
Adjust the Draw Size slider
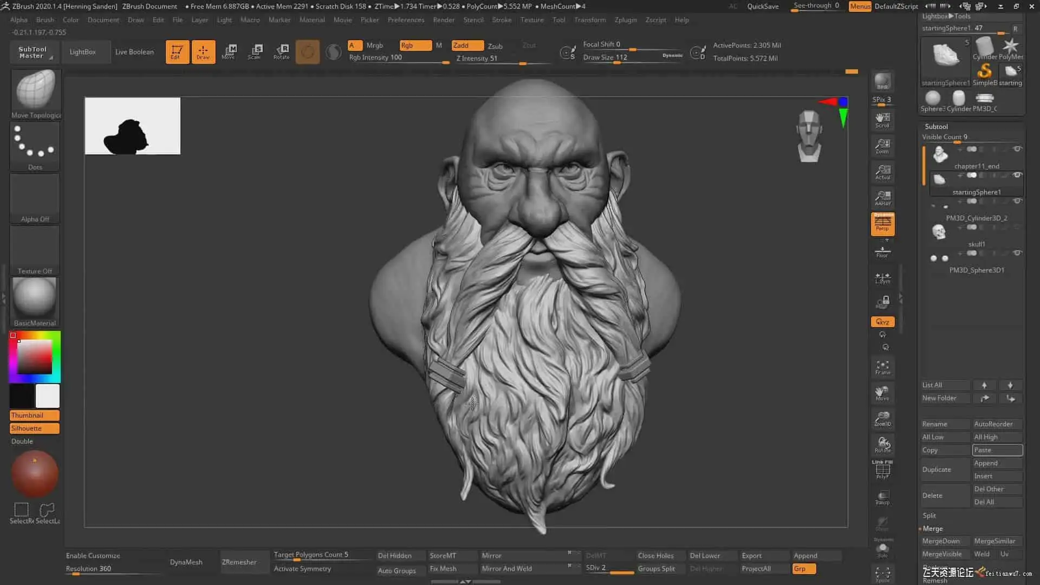pyautogui.click(x=617, y=63)
